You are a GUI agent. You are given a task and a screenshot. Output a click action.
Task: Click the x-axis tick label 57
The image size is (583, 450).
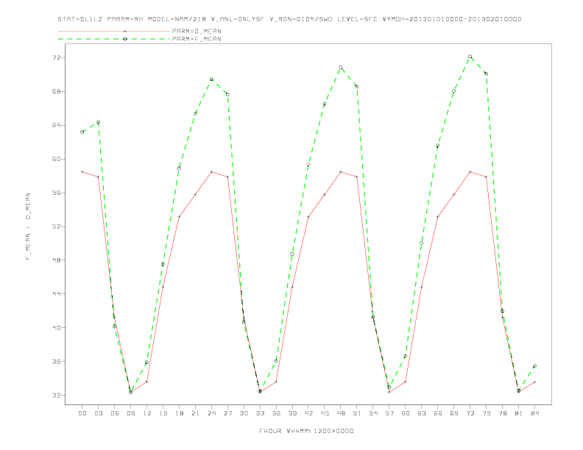(x=389, y=413)
